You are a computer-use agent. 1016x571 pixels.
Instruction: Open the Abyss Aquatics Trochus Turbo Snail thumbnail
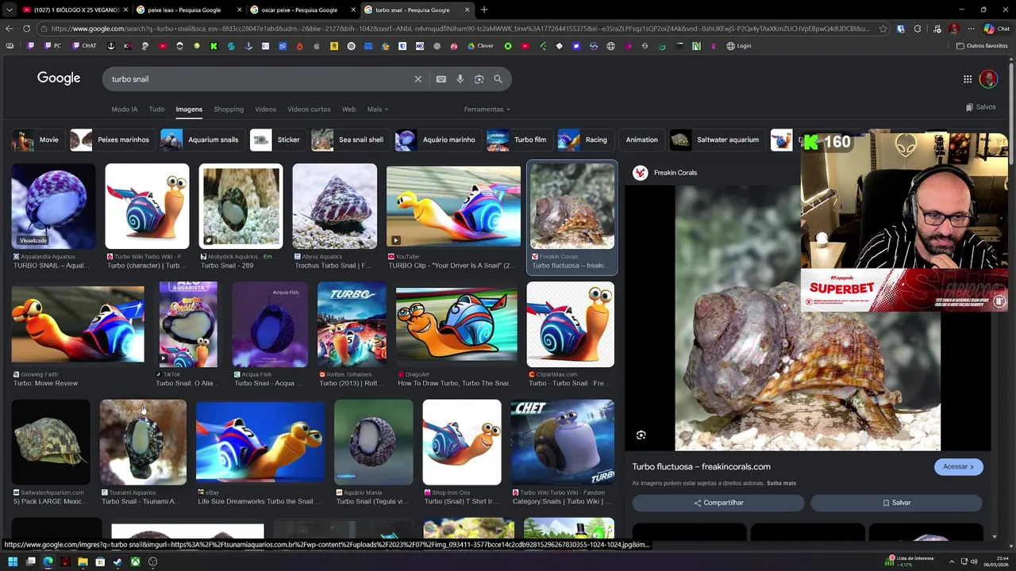click(x=334, y=206)
